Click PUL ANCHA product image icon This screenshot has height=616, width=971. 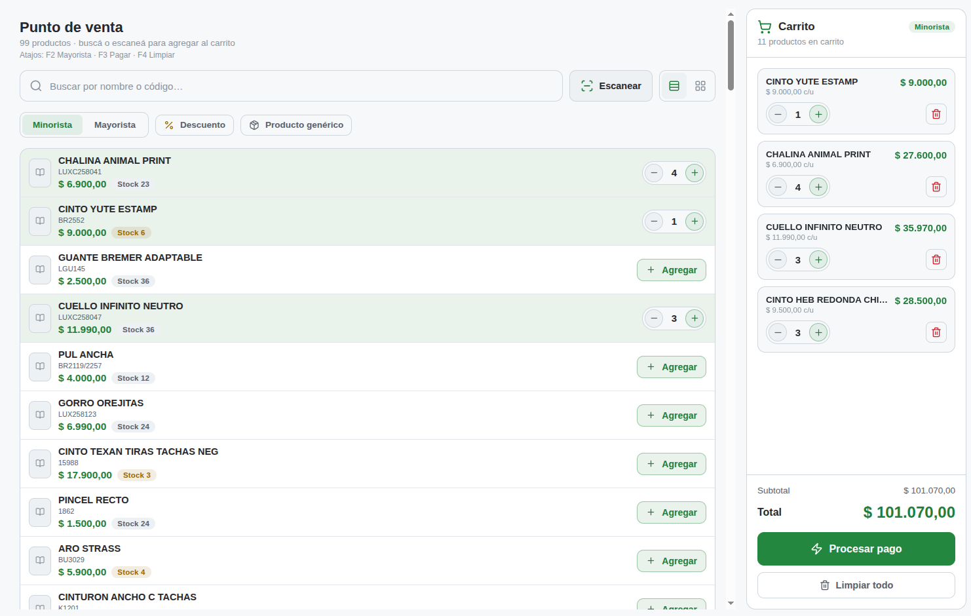[x=40, y=366]
